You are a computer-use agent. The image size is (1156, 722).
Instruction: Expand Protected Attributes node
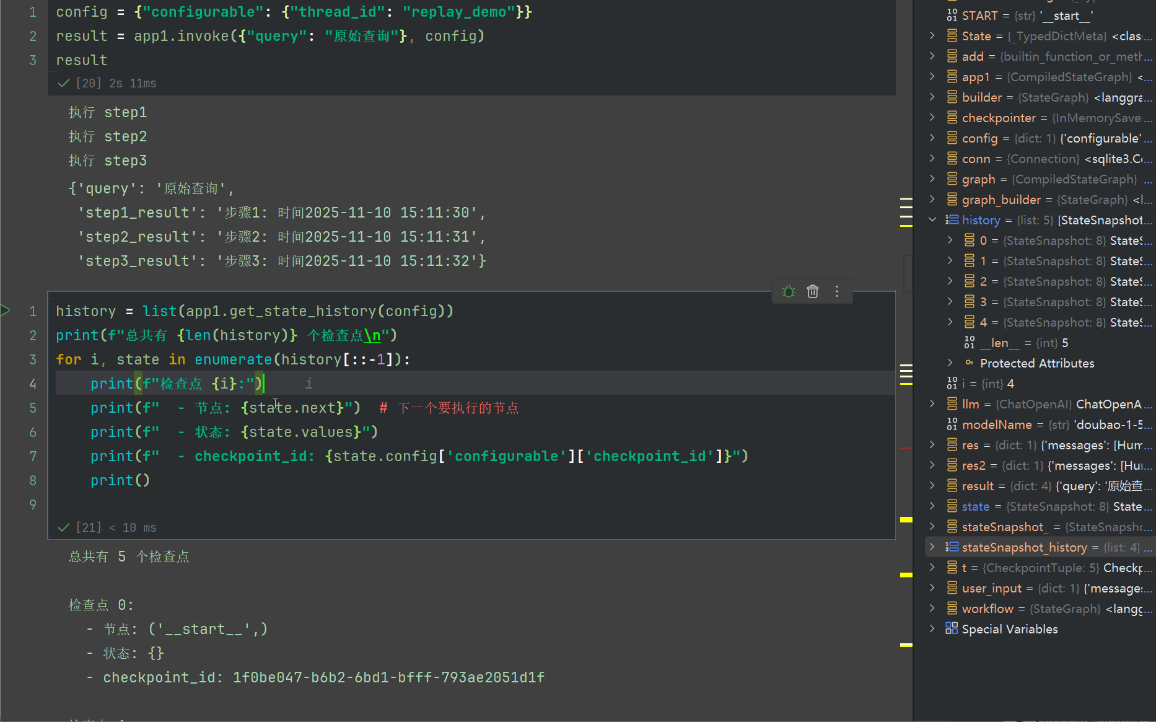click(x=950, y=363)
